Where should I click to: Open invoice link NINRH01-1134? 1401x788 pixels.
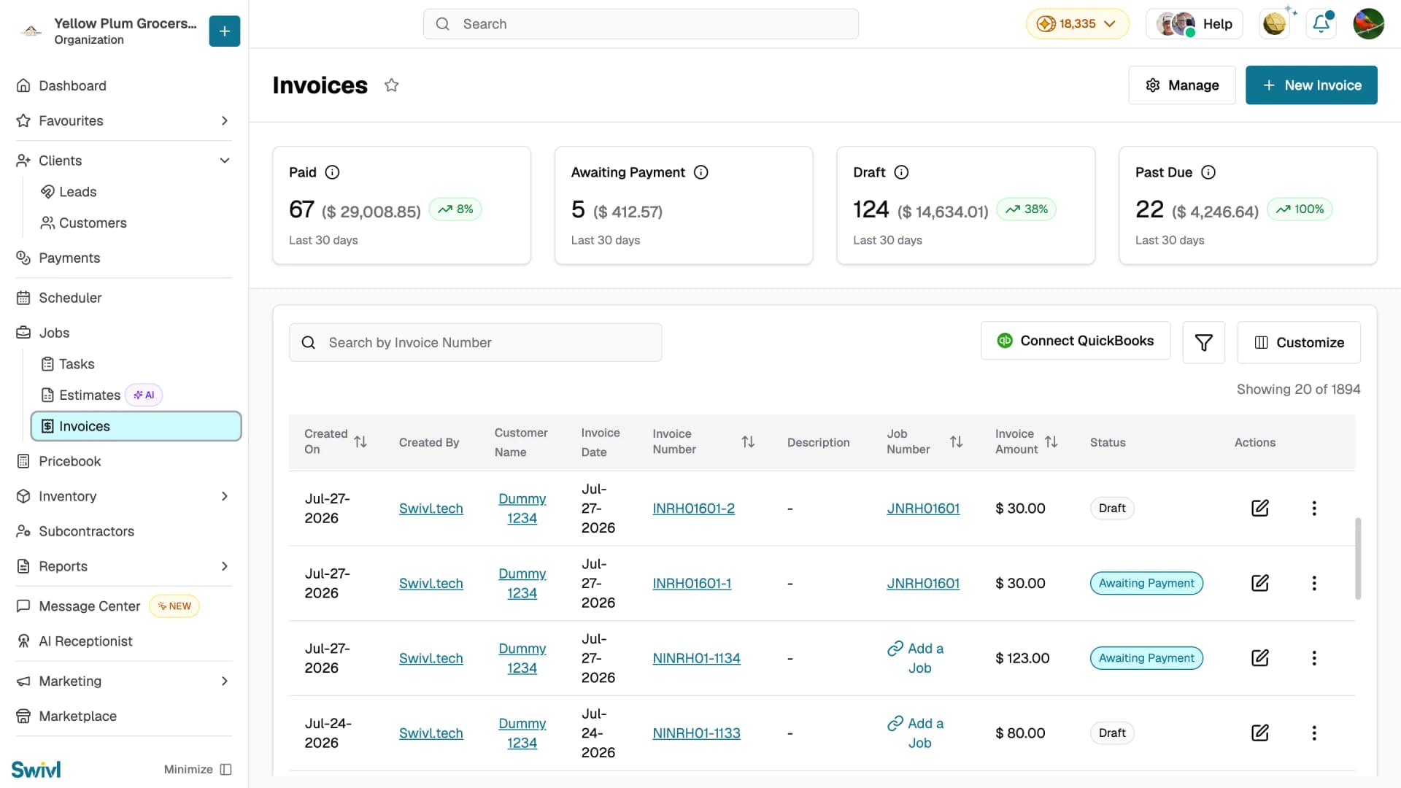[x=696, y=658]
